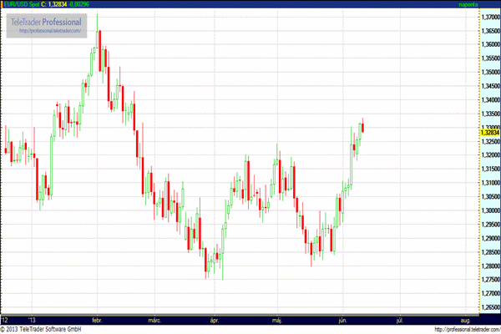Click the 'jún.' date axis label

pyautogui.click(x=342, y=320)
